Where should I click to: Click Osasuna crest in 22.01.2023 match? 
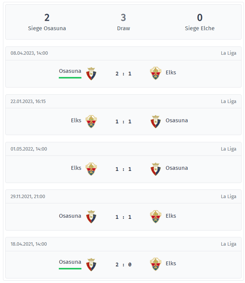tap(156, 122)
